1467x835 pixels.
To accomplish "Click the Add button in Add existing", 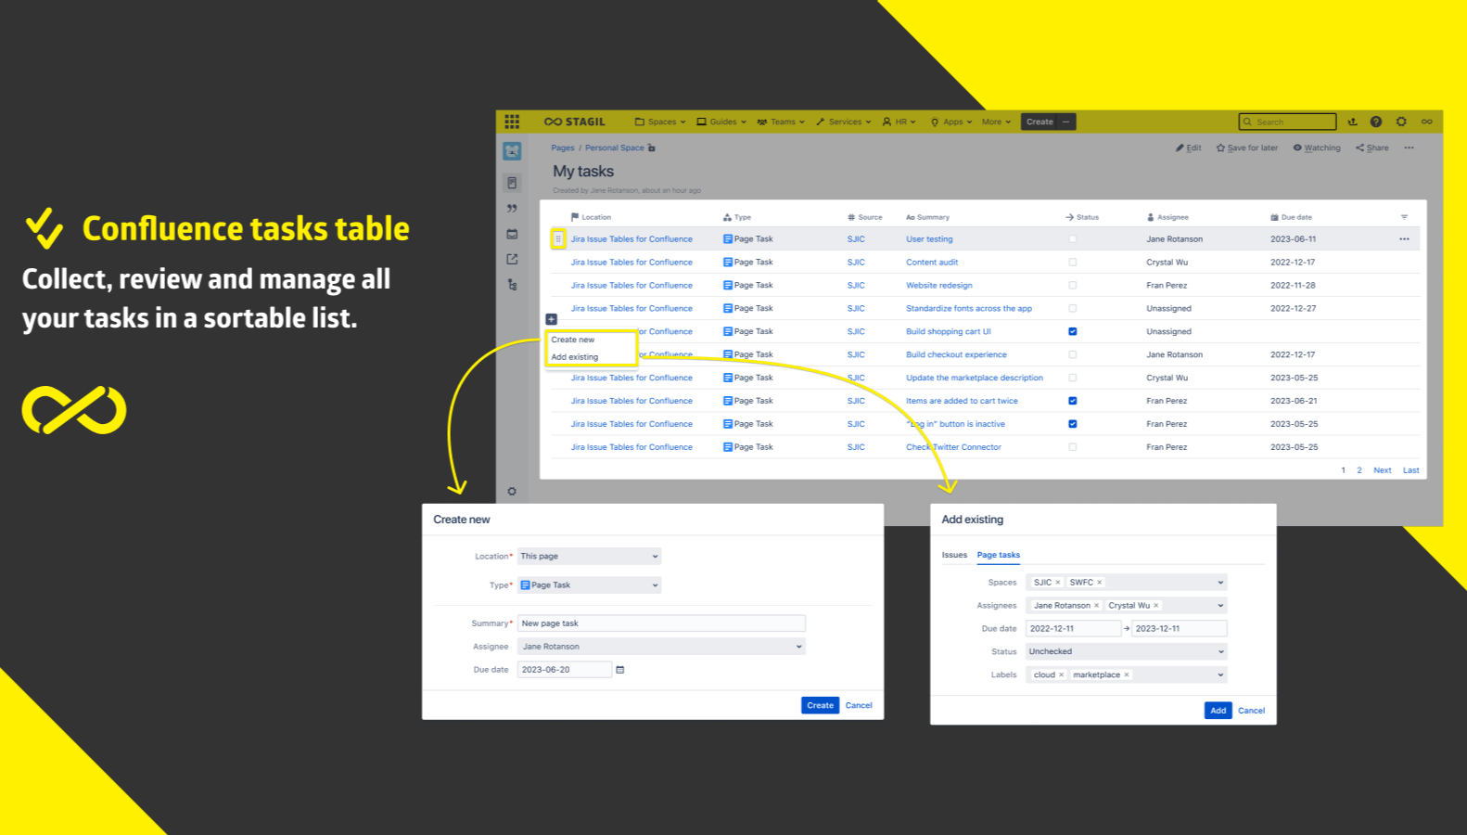I will [1218, 711].
